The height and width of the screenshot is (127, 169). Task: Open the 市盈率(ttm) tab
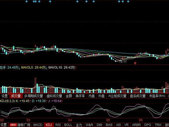[157, 96]
